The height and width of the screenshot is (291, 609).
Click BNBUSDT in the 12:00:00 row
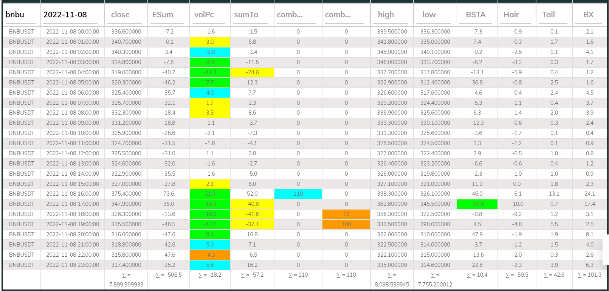click(x=22, y=153)
